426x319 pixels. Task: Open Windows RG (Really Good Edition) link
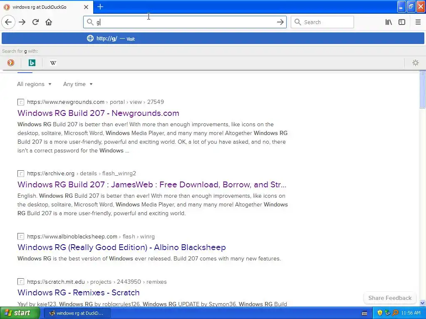(x=122, y=248)
